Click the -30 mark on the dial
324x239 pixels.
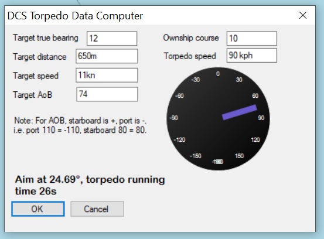[x=196, y=80]
